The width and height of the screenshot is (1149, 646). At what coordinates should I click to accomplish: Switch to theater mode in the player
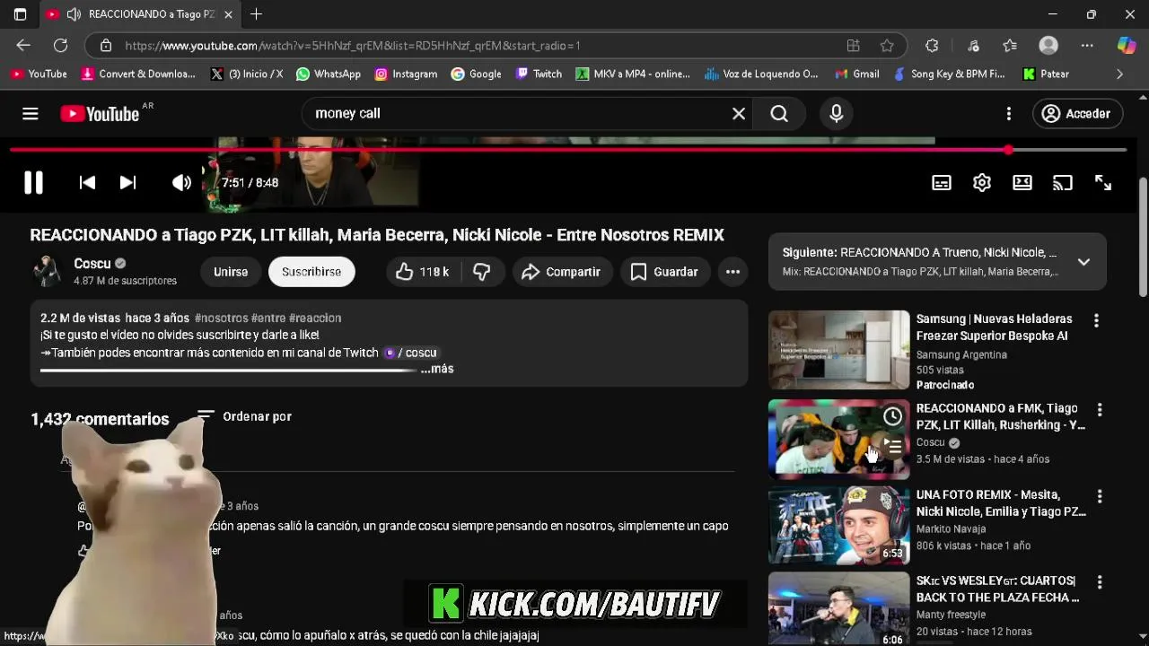click(x=1022, y=182)
